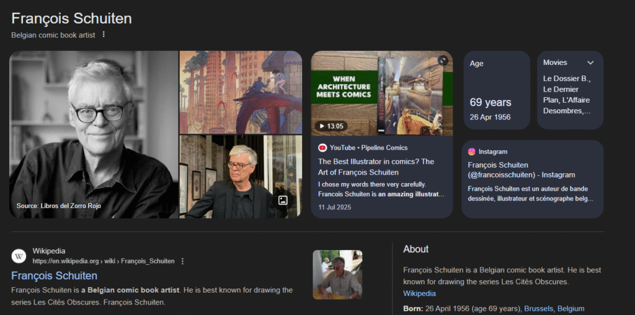Click the Wikipedia link in the About section
This screenshot has height=315, width=635.
click(x=419, y=293)
